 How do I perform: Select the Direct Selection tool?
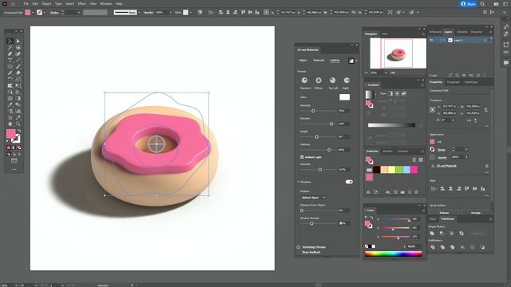(x=18, y=41)
